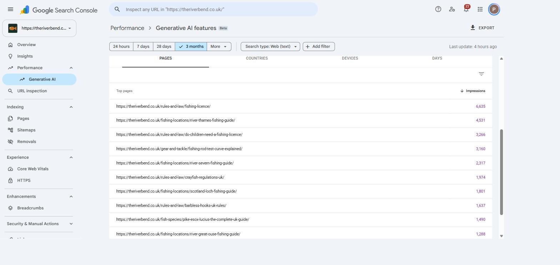Screen dimensions: 560x265
Task: Focus the Inspect any URL search field
Action: (x=213, y=9)
